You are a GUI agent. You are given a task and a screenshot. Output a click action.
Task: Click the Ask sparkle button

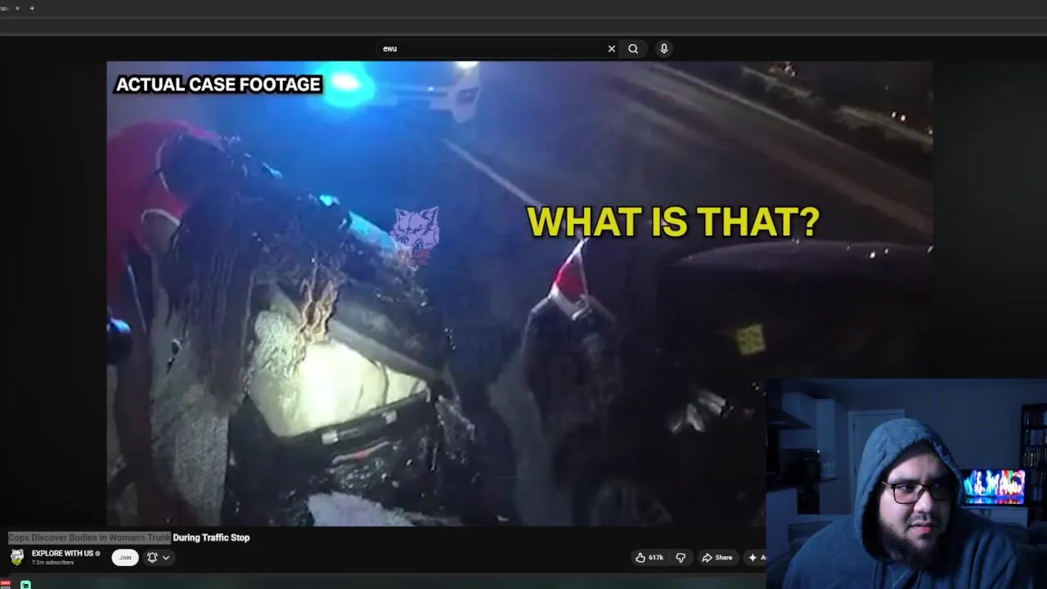[x=756, y=558]
